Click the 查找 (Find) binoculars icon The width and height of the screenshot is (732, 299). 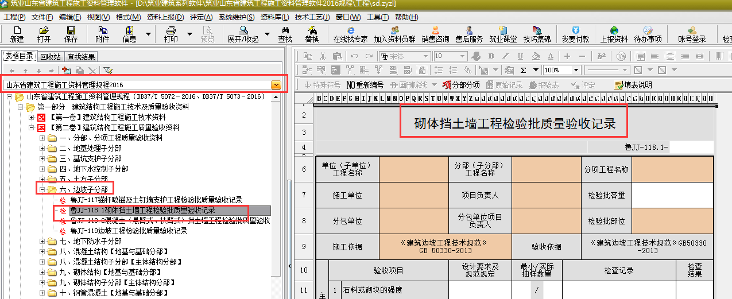285,34
